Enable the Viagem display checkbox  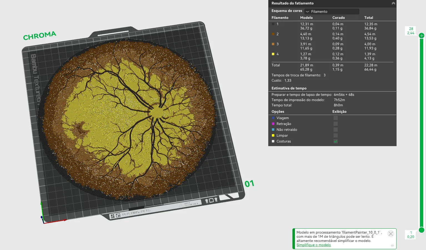pyautogui.click(x=335, y=118)
